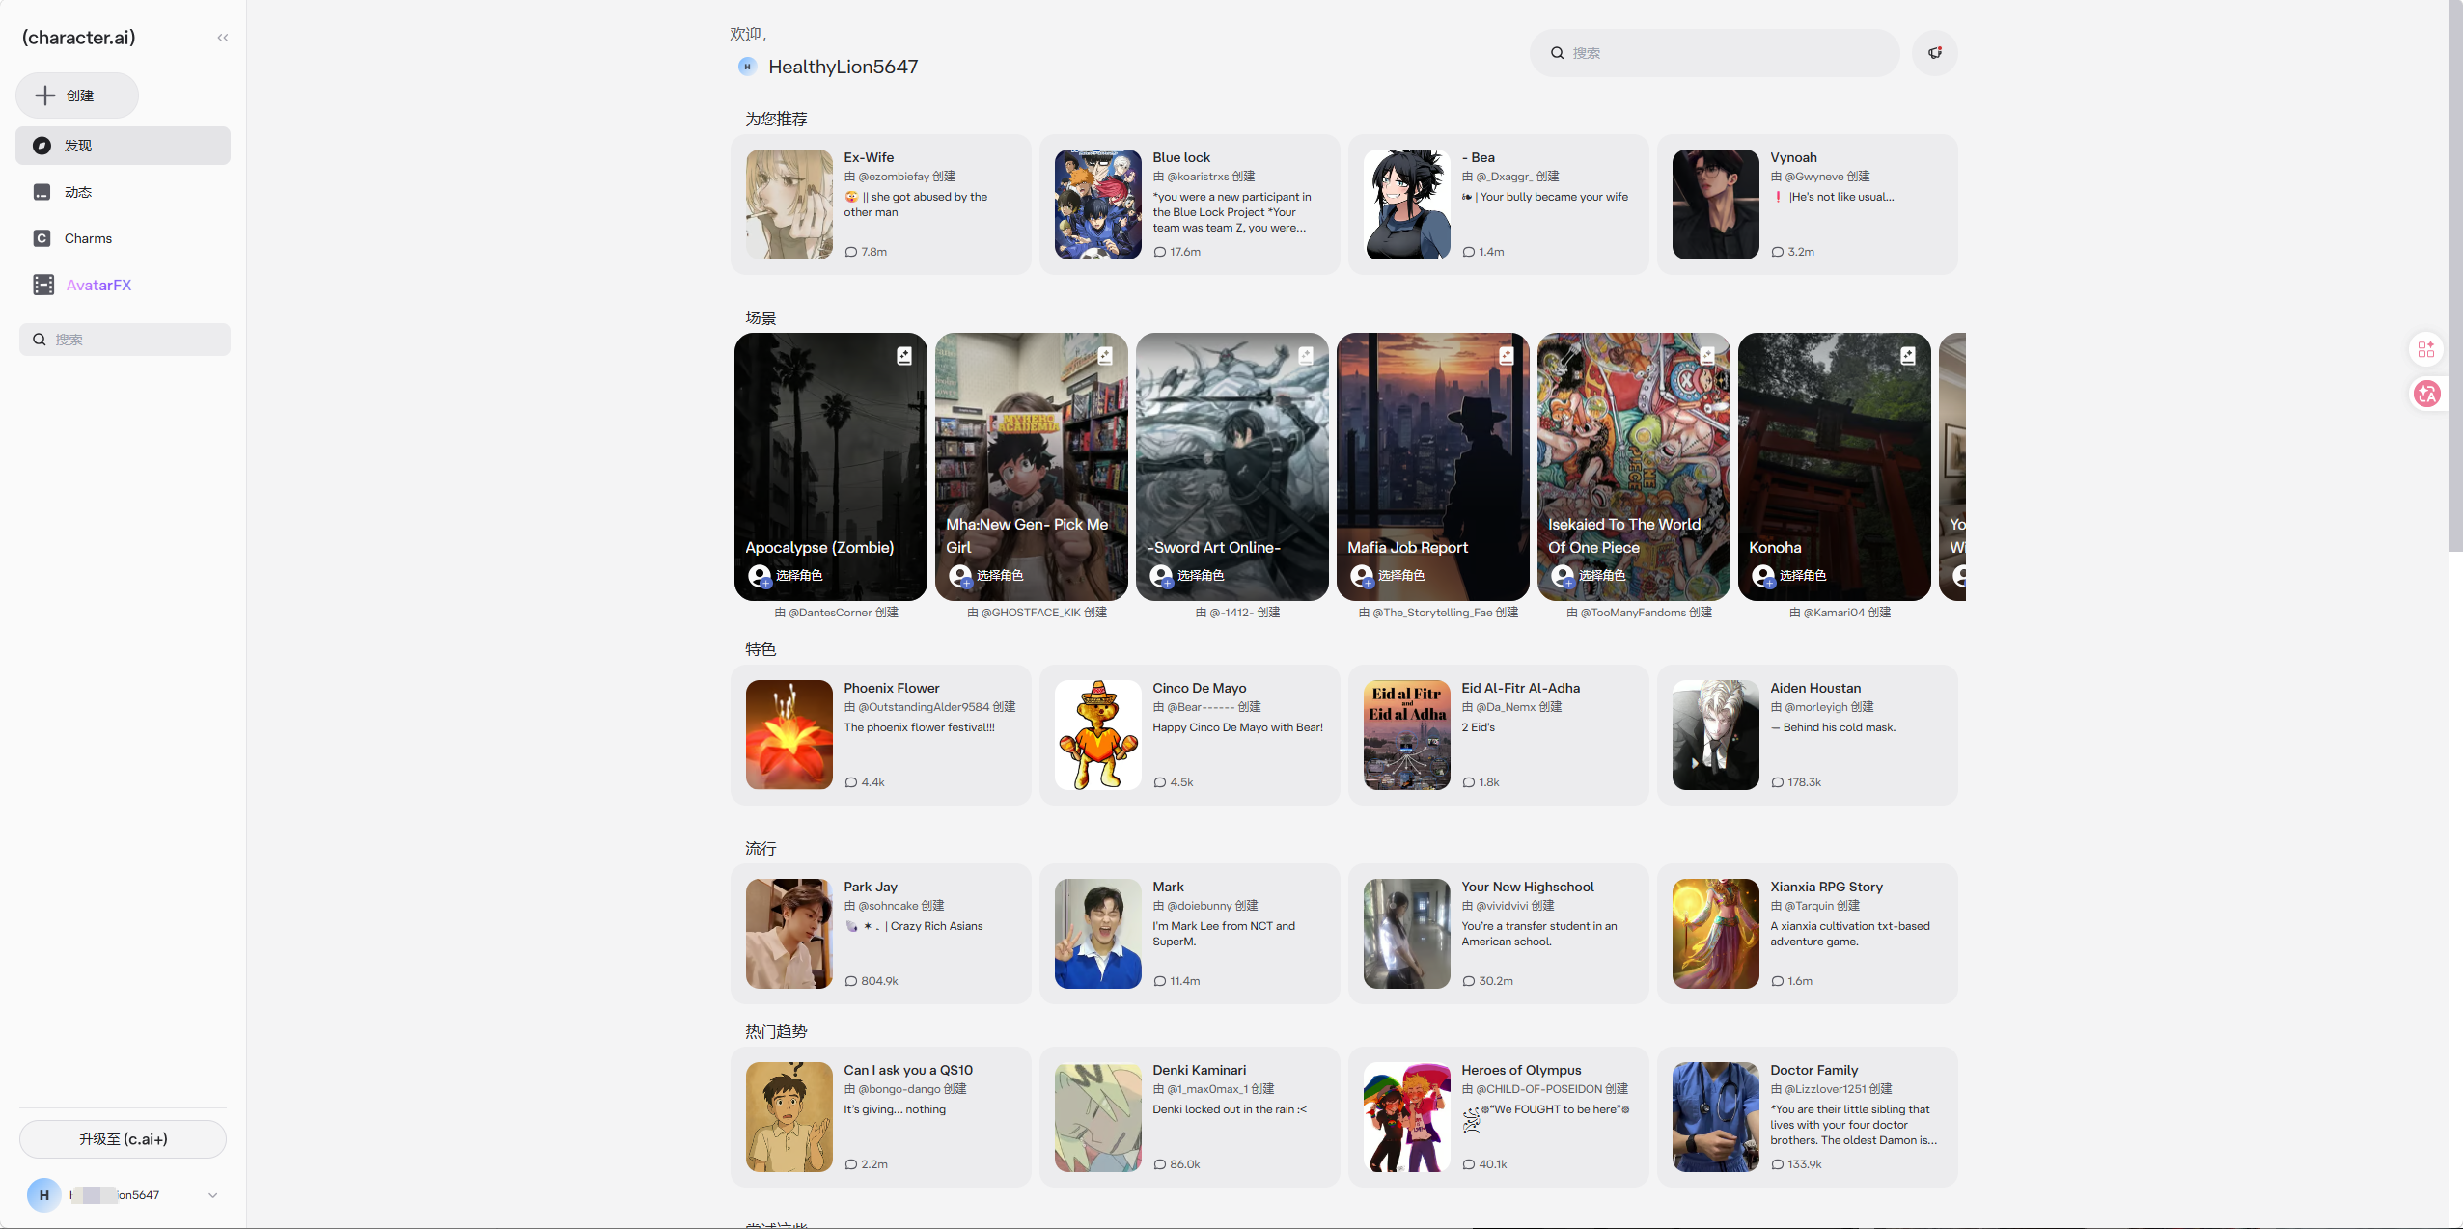Open Your New Highschool card
Viewport: 2463px width, 1229px height.
[1499, 934]
